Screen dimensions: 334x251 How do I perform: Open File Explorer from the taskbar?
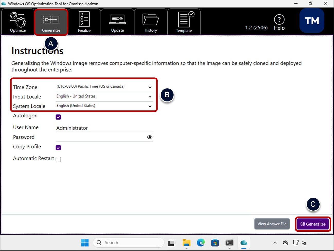(186, 243)
